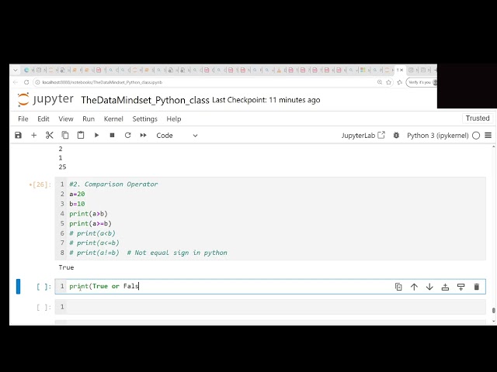Viewport: 497px width, 372px height.
Task: Open the right sidebar hamburger menu
Action: point(488,136)
